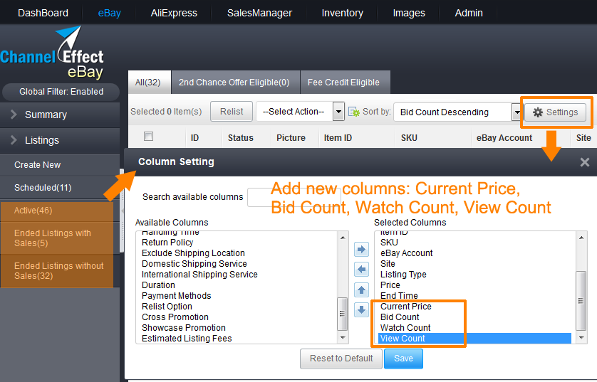597x382 pixels.
Task: Save the column settings
Action: (404, 359)
